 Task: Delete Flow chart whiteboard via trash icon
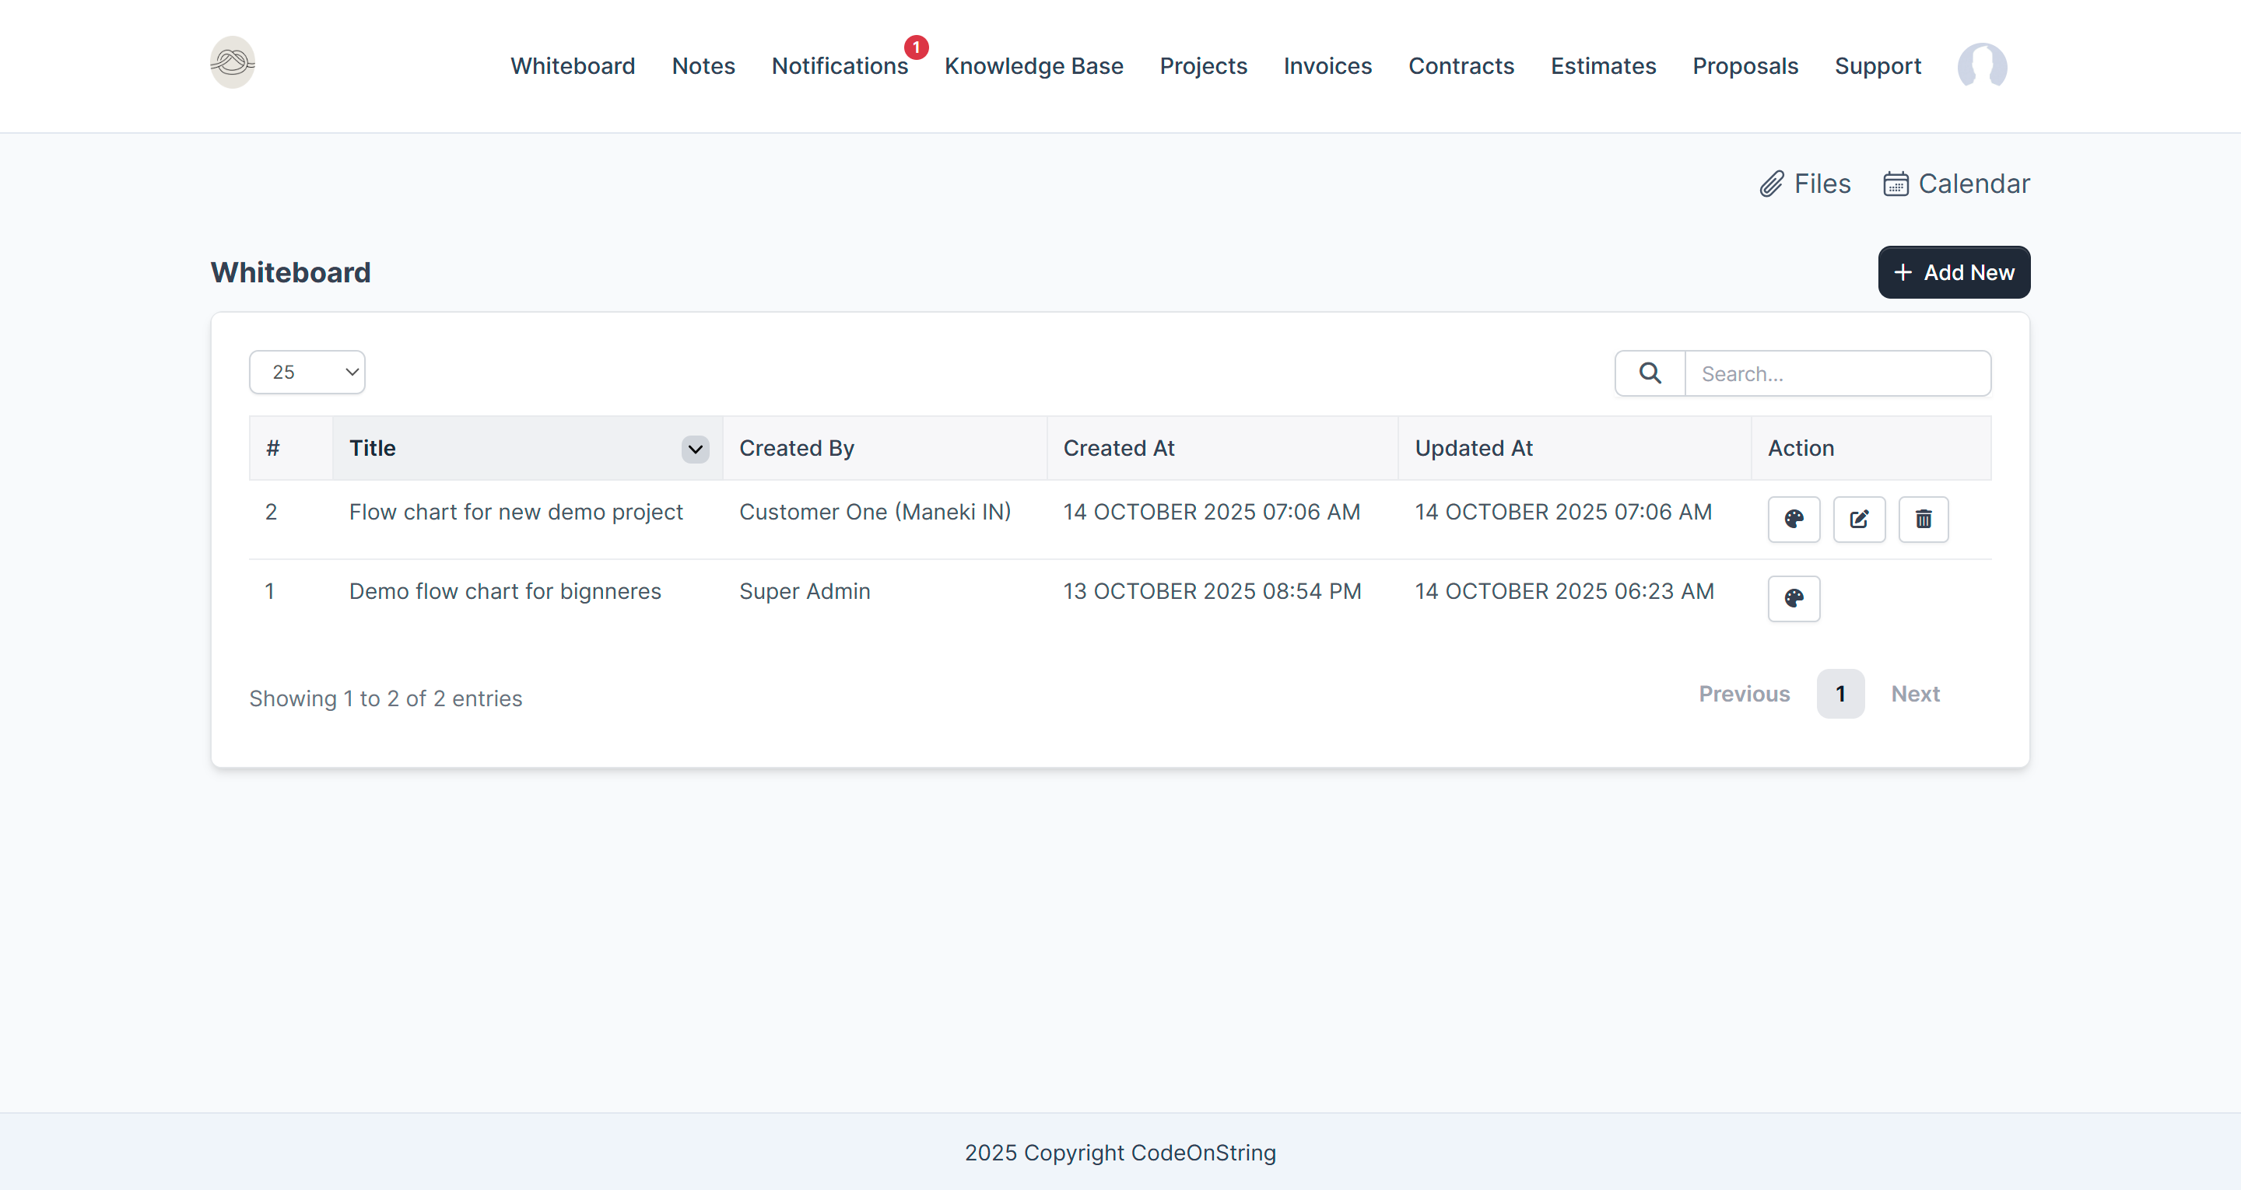1923,520
